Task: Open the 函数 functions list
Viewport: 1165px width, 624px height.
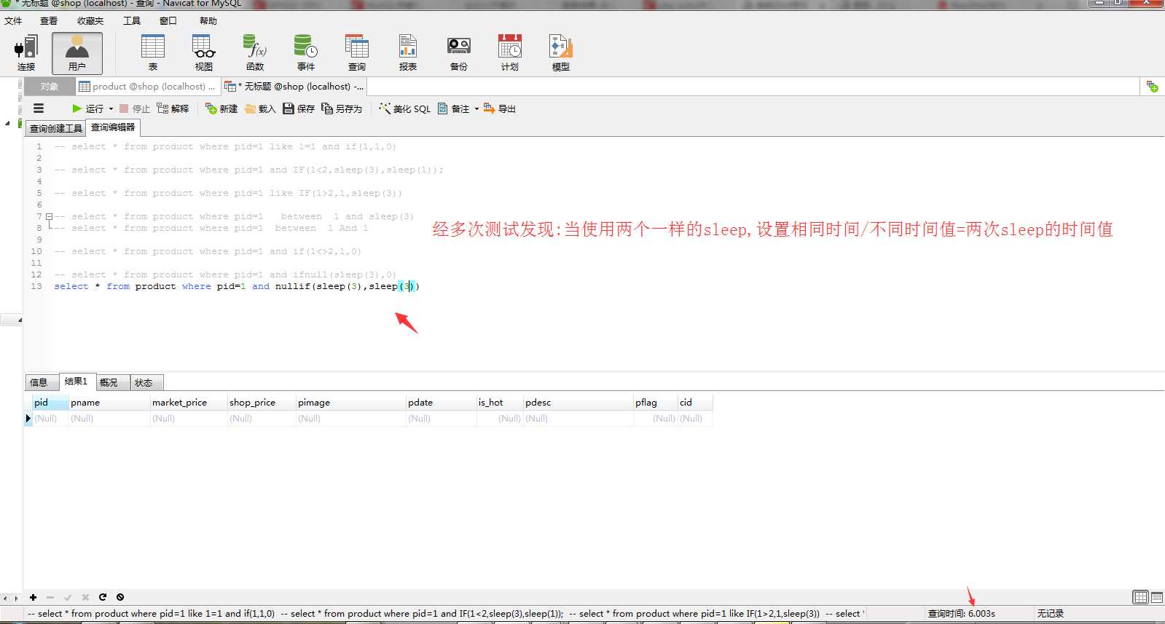Action: click(x=255, y=53)
